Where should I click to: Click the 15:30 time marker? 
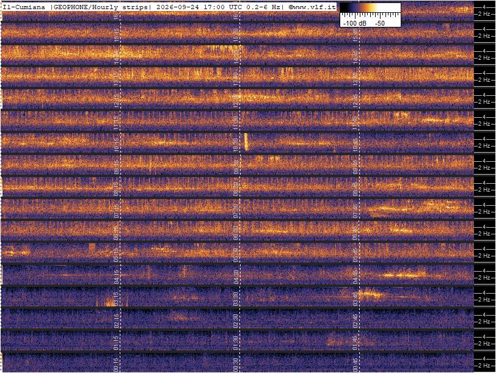[236, 34]
